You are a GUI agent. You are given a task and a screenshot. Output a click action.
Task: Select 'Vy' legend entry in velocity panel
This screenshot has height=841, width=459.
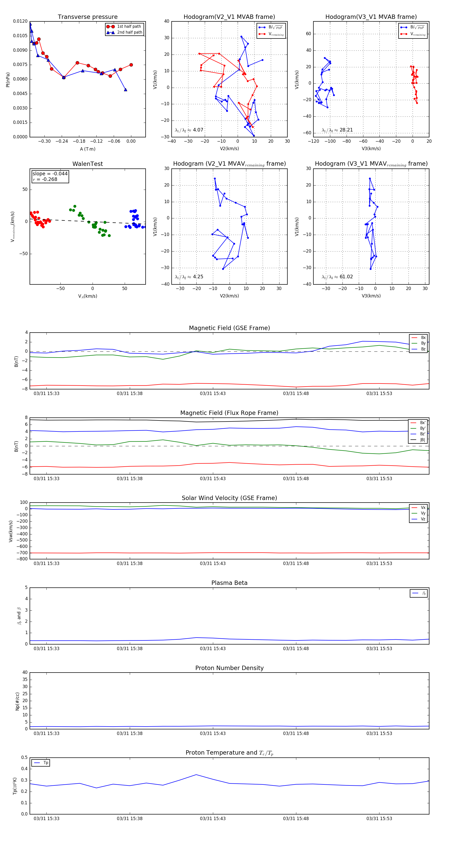click(x=418, y=513)
